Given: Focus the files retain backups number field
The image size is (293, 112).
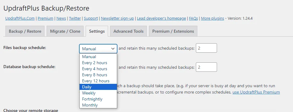Looking at the screenshot, I should (x=206, y=48).
